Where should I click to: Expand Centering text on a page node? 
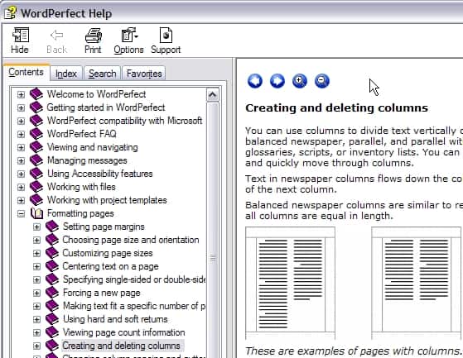click(36, 267)
